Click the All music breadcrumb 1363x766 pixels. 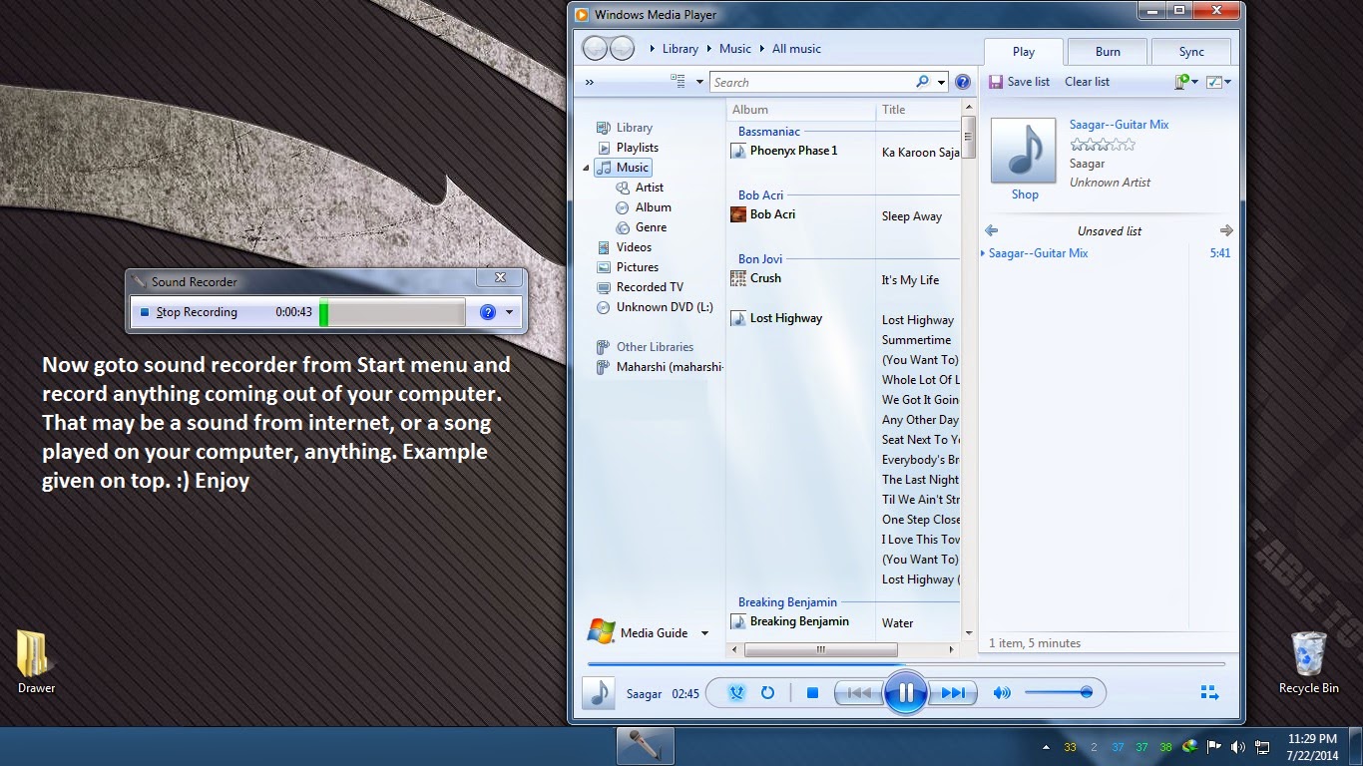(x=796, y=48)
